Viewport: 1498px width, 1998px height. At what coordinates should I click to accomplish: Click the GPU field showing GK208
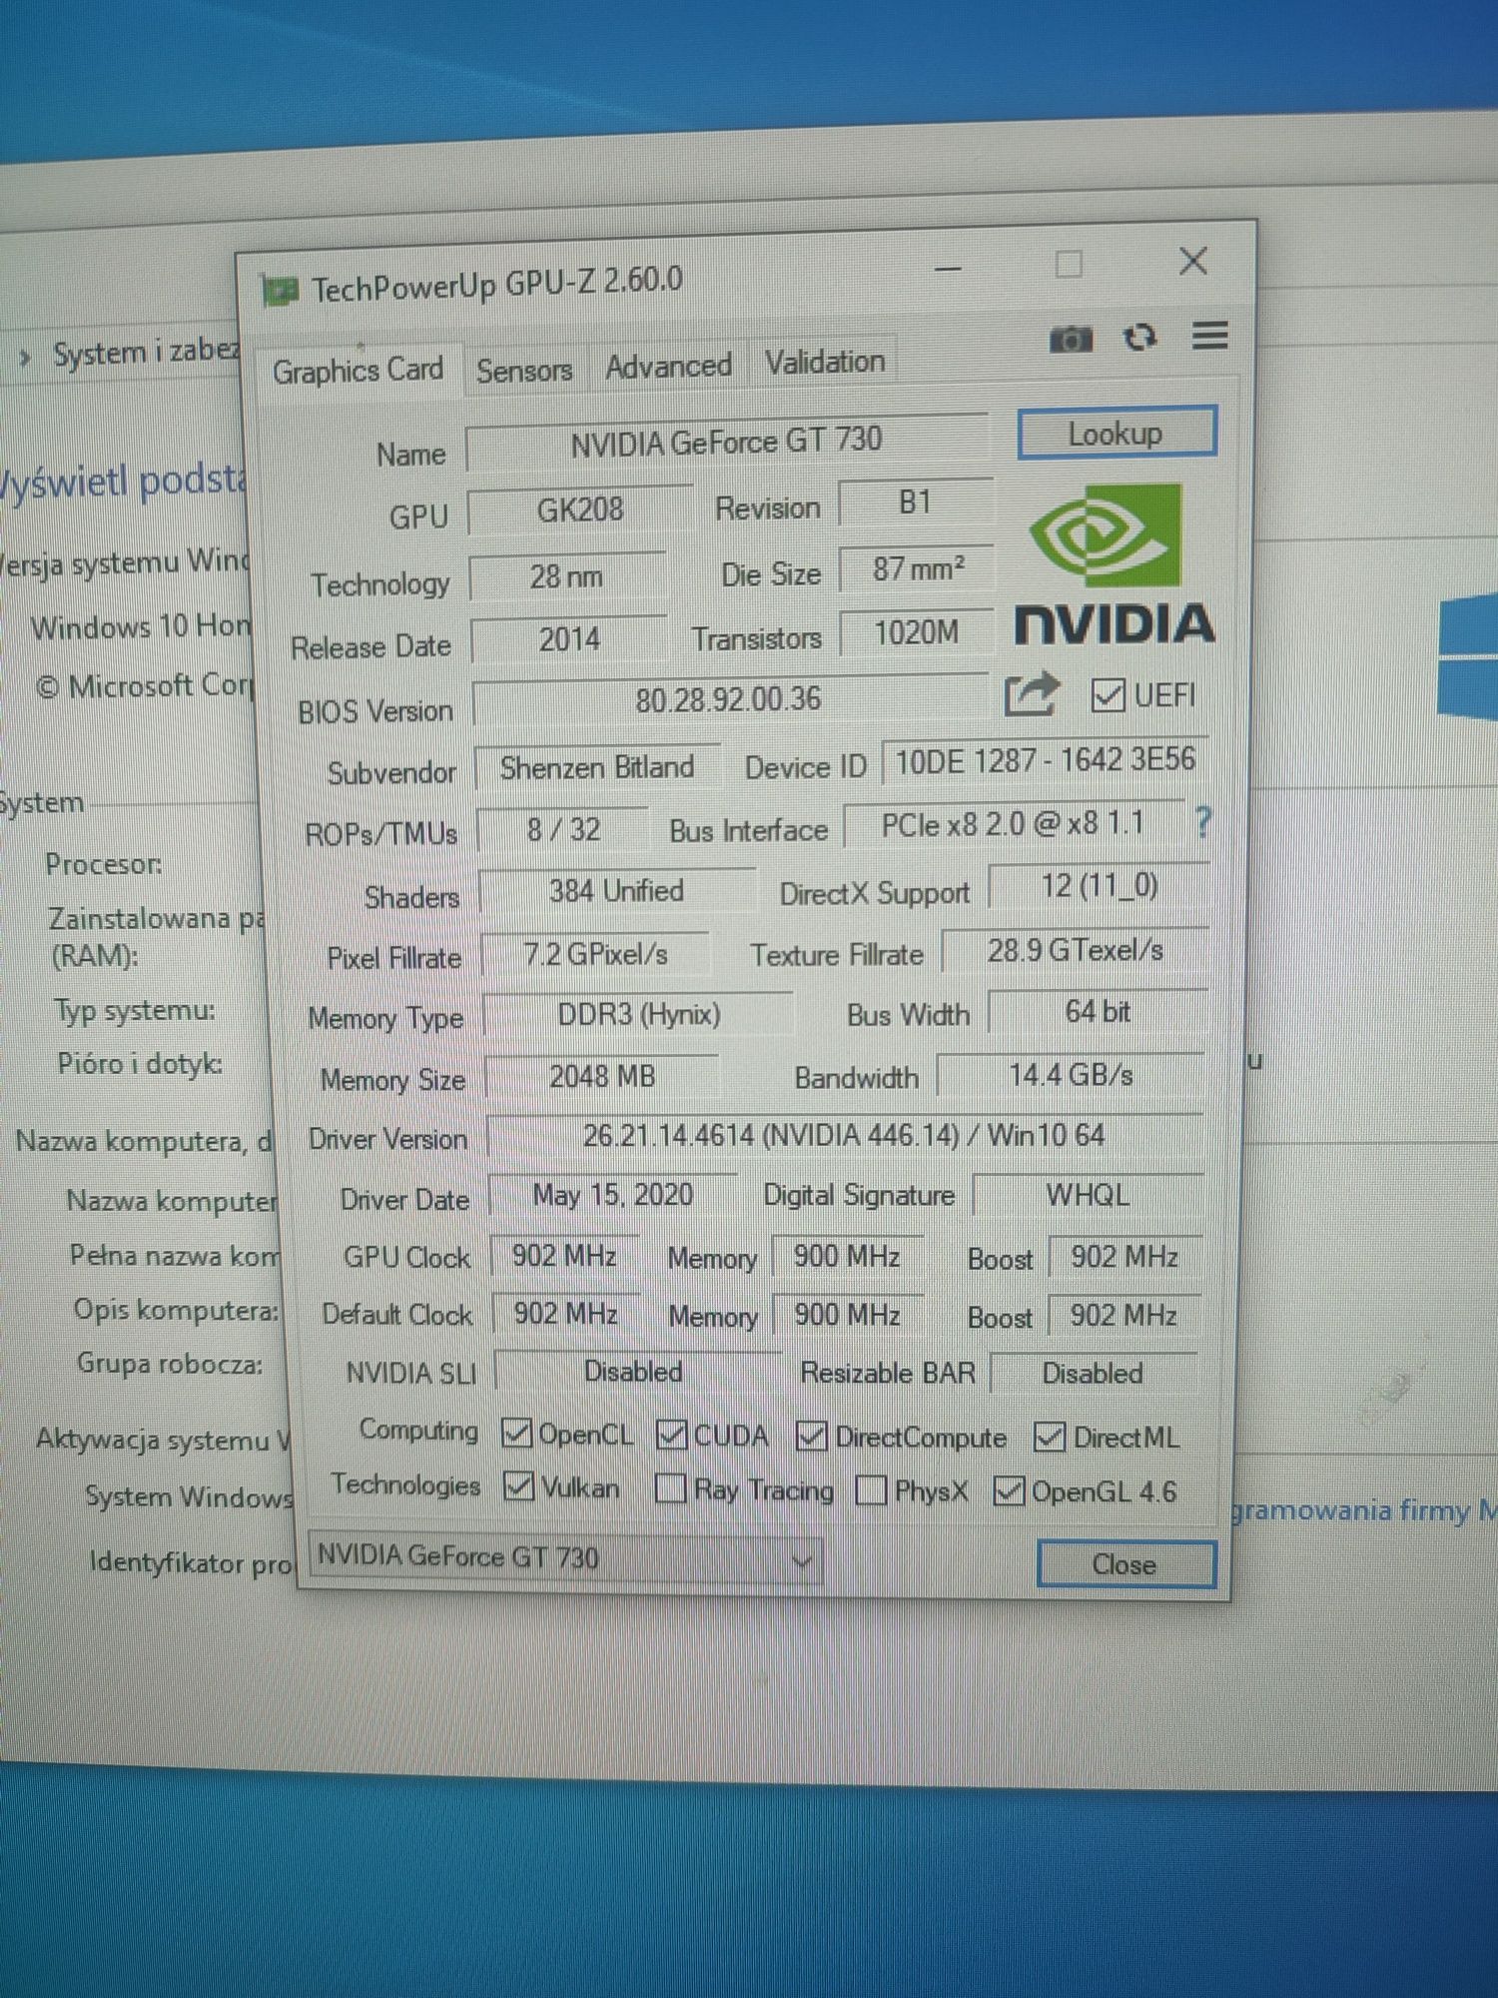coord(579,509)
